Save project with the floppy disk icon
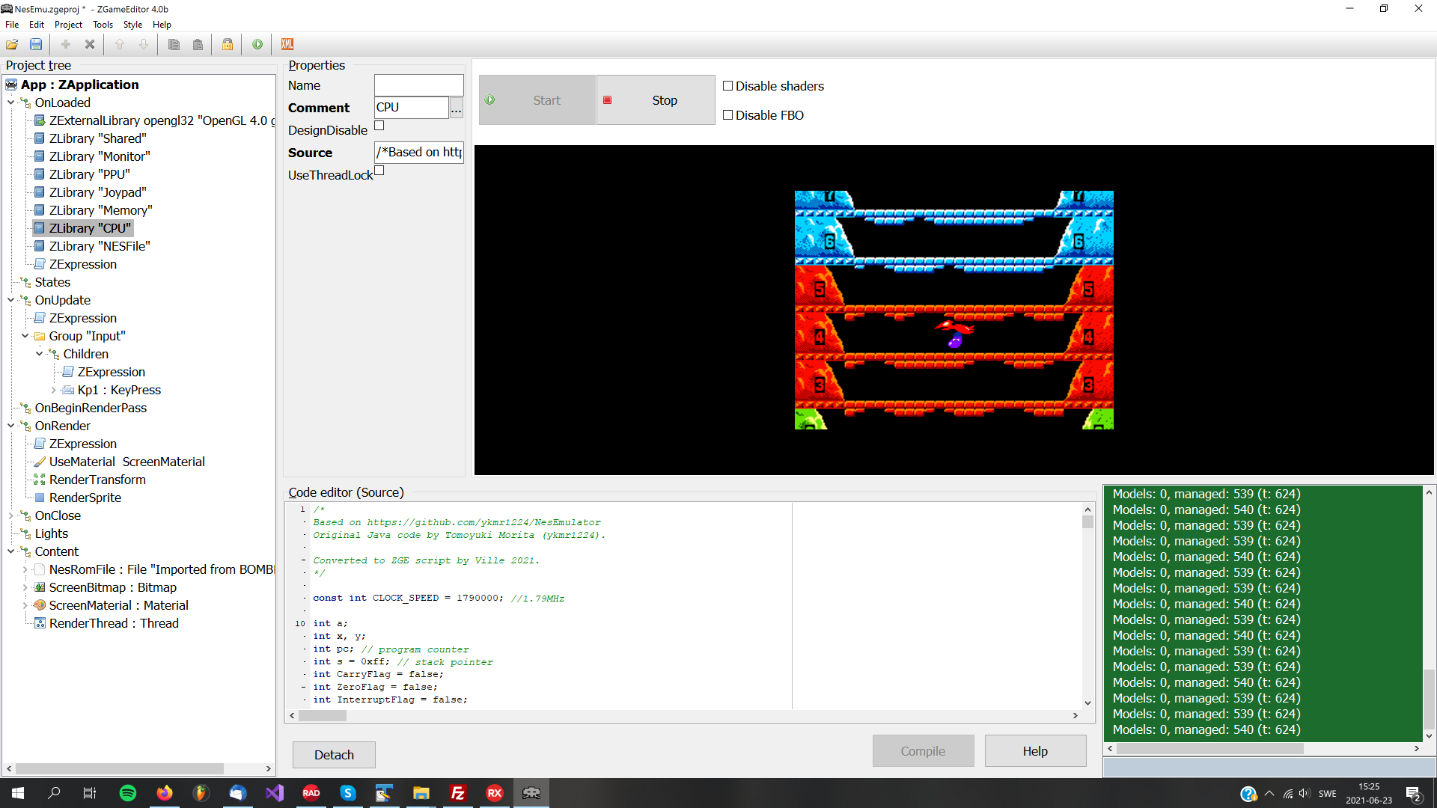The width and height of the screenshot is (1437, 808). coord(35,44)
